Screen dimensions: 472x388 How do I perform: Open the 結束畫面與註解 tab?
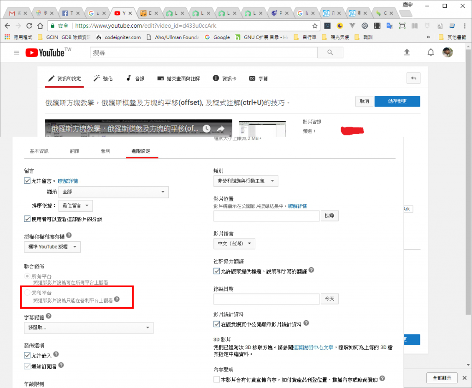[x=178, y=78]
